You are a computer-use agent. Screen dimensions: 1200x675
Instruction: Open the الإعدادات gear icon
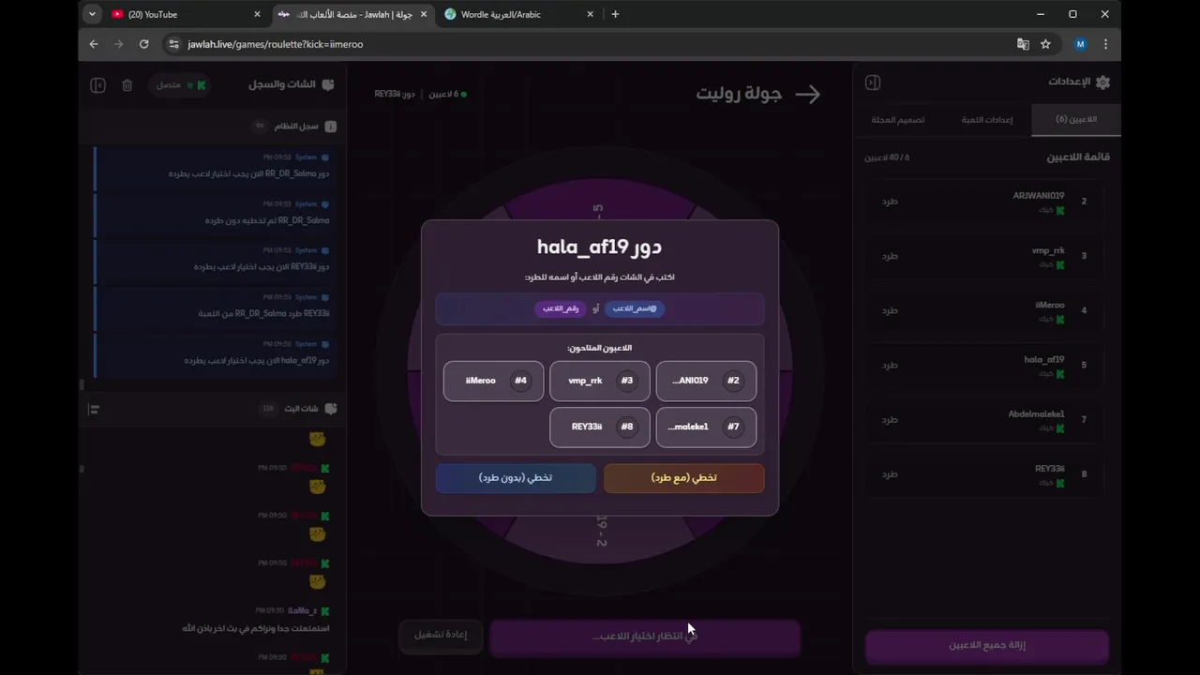coord(1102,82)
